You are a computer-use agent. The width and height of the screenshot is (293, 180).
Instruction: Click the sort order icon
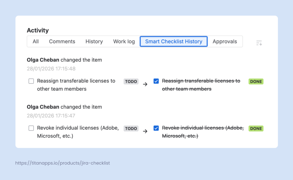coord(259,42)
